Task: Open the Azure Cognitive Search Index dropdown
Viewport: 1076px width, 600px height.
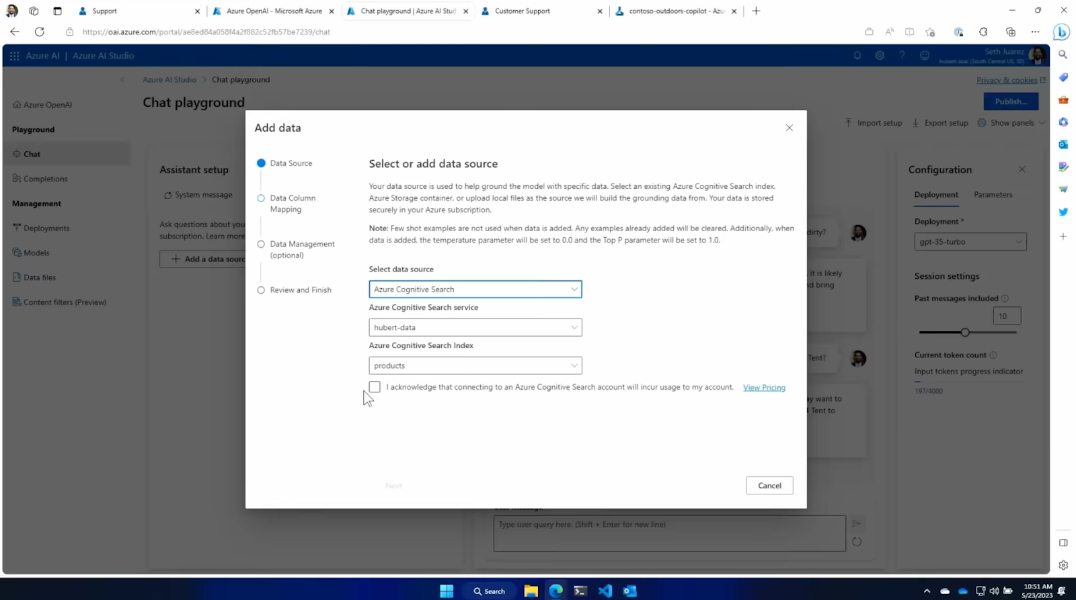Action: 475,366
